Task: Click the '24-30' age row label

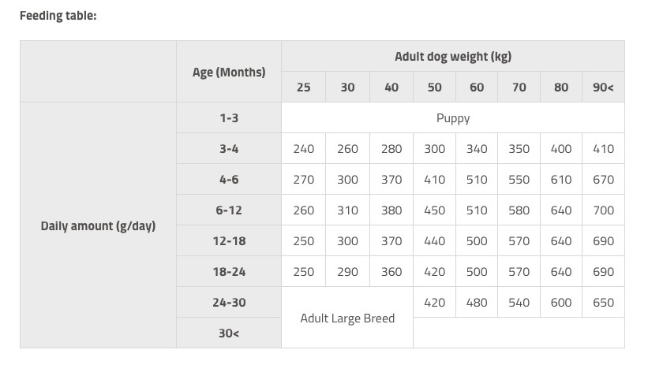Action: tap(229, 303)
